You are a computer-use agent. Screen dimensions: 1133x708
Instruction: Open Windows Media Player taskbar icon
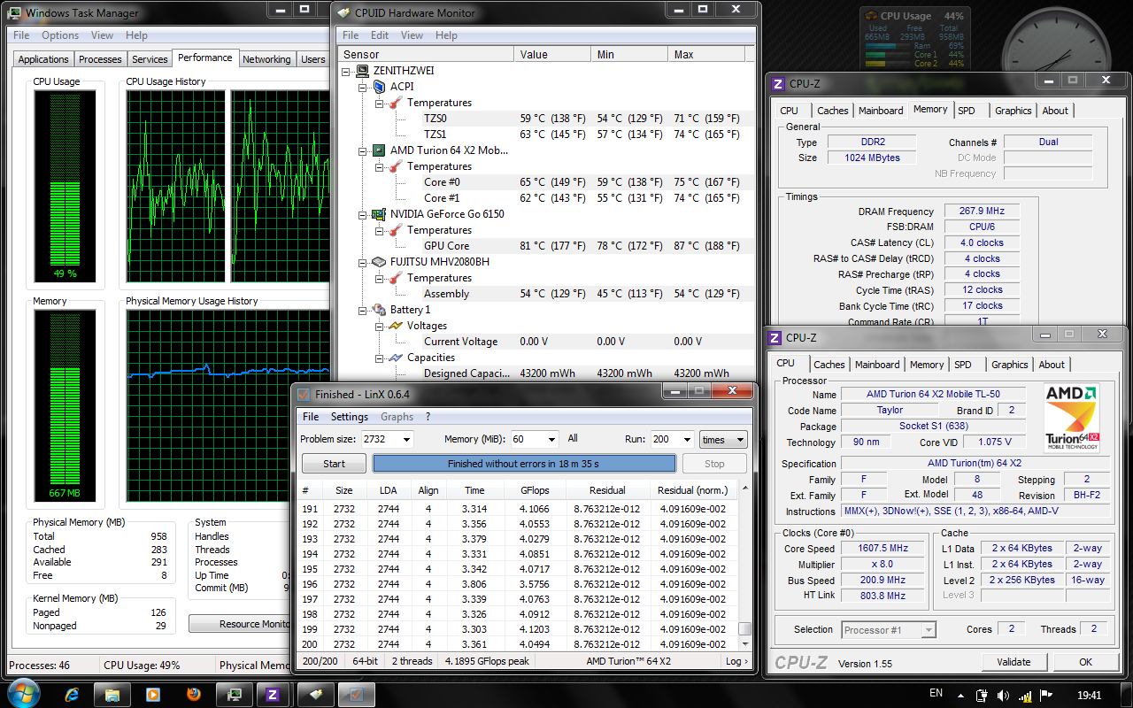153,695
